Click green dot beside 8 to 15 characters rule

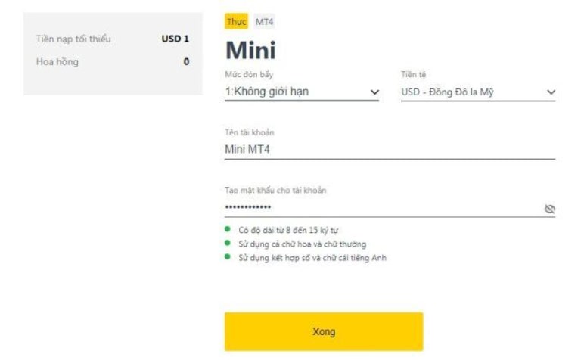(227, 229)
